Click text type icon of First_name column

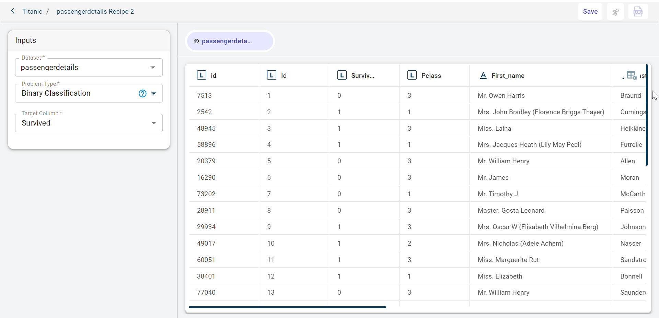point(483,75)
